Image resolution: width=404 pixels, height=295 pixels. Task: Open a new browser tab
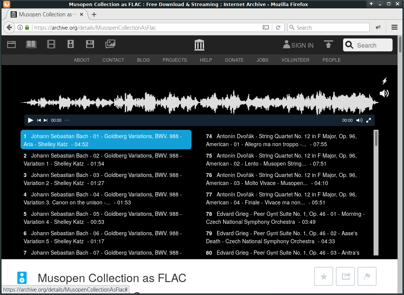tap(94, 14)
